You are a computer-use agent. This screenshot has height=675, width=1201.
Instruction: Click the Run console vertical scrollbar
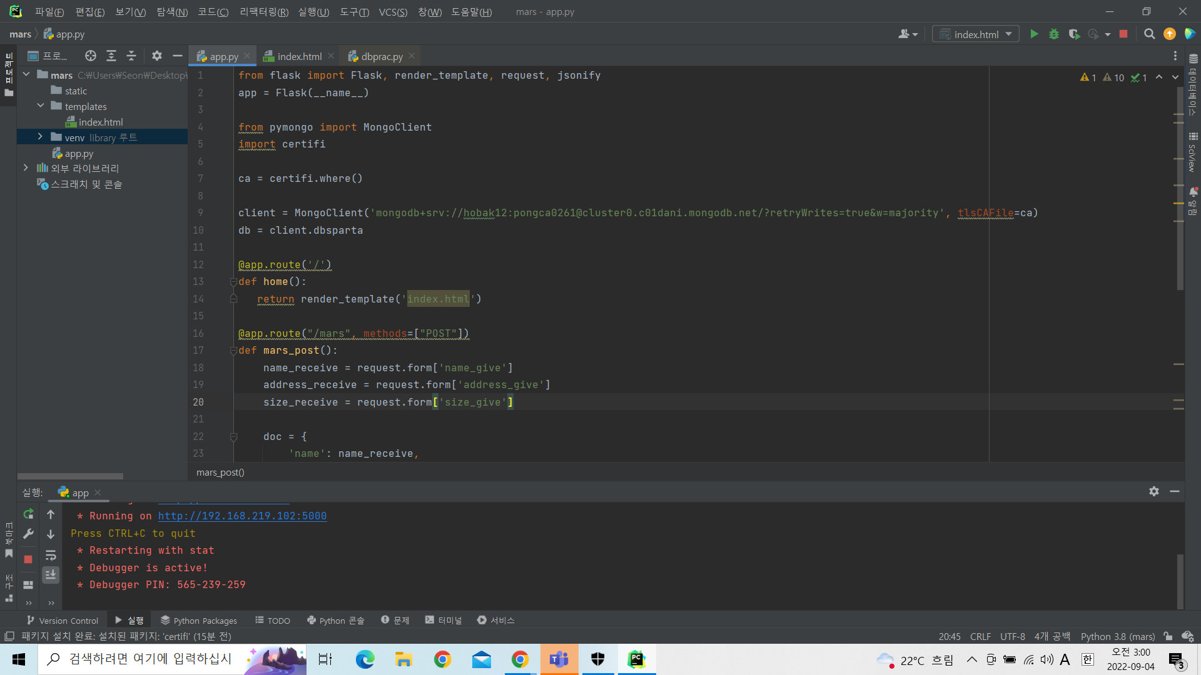pos(1180,581)
